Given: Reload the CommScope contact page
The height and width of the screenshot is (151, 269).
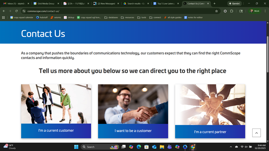Looking at the screenshot, I should (x=16, y=11).
